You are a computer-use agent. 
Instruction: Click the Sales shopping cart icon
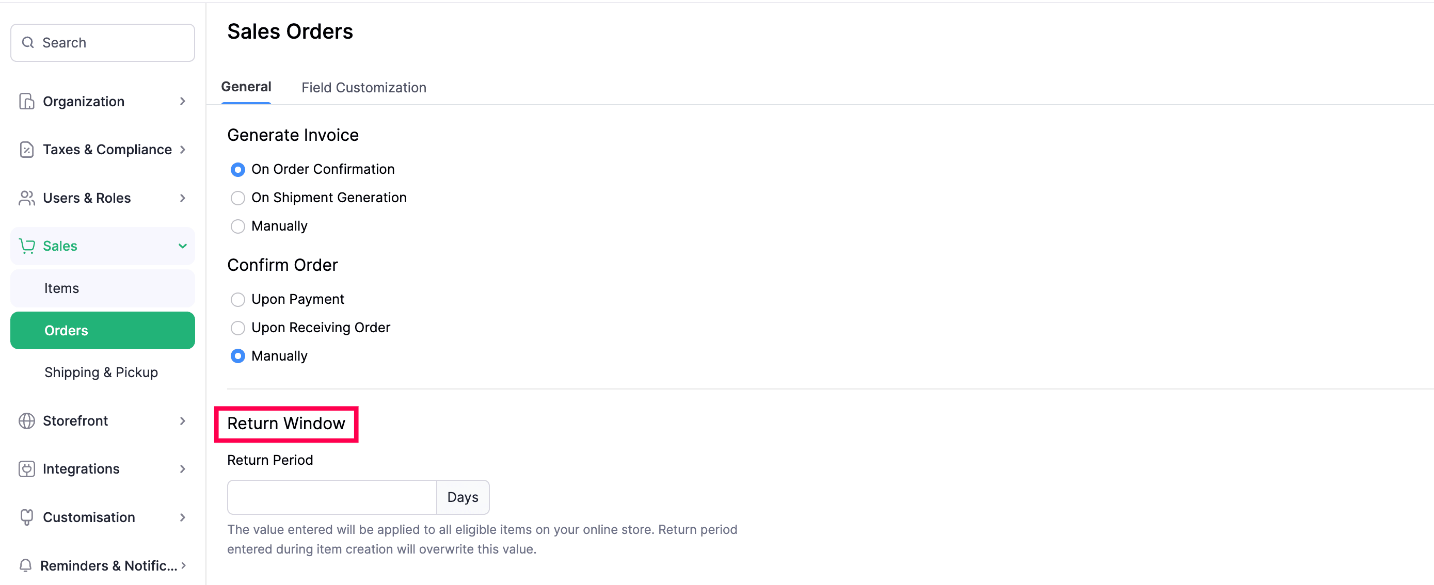(26, 246)
